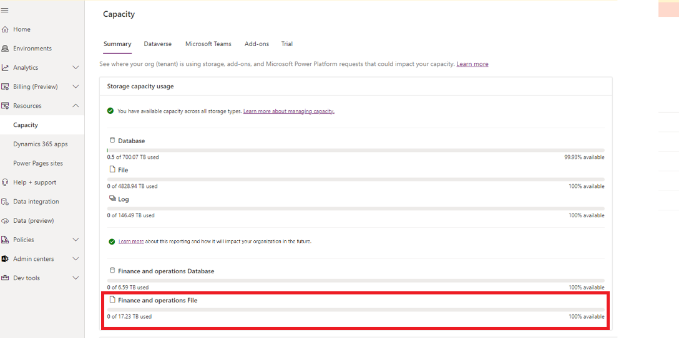Click the '99.93% available' text
679x338 pixels.
click(x=584, y=157)
